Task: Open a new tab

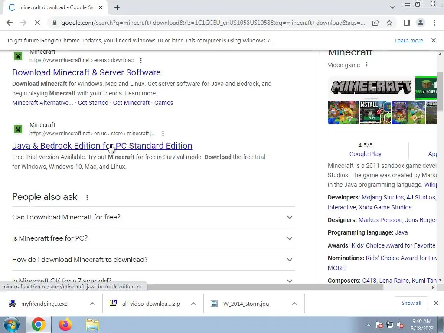Action: pos(117,7)
